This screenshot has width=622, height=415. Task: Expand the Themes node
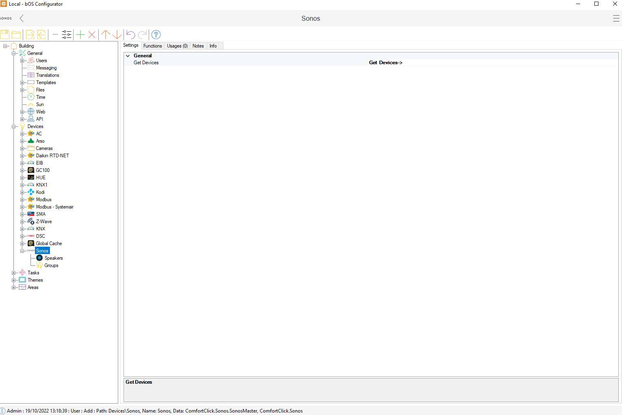[x=14, y=280]
